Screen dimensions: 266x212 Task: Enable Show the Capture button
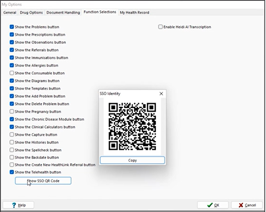click(12, 135)
